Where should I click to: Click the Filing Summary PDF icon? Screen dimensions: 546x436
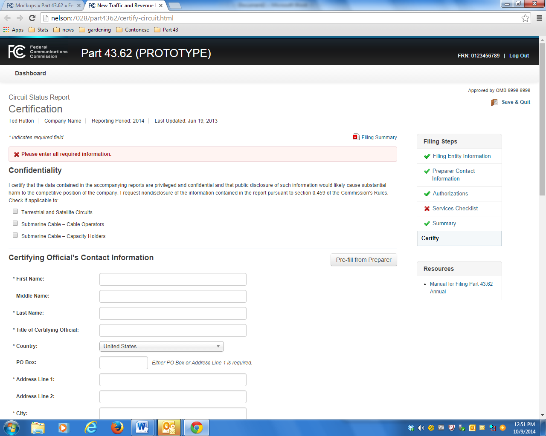coord(356,137)
